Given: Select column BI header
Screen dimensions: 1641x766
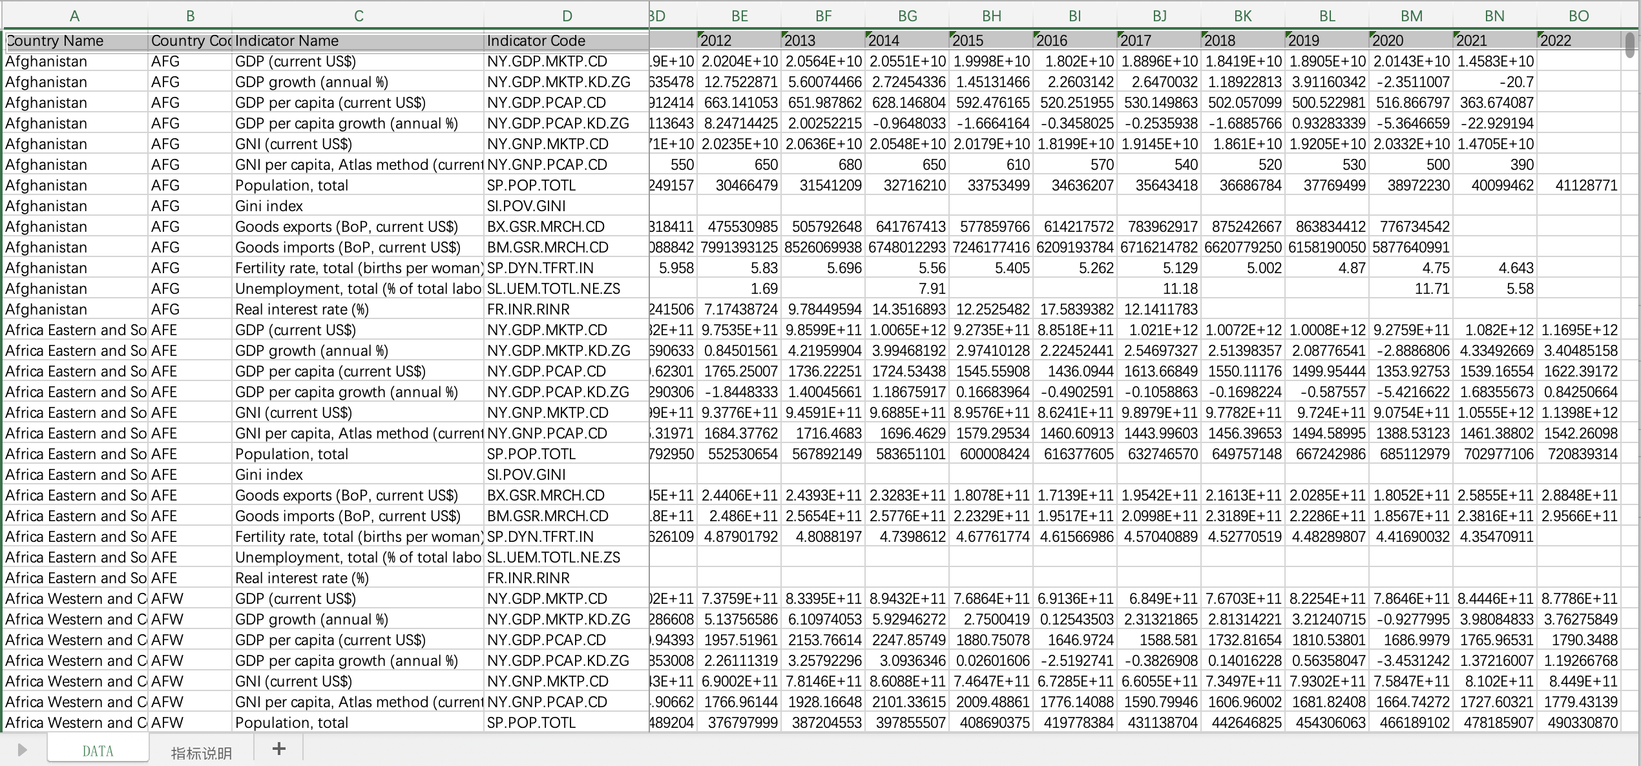Looking at the screenshot, I should click(x=1075, y=16).
